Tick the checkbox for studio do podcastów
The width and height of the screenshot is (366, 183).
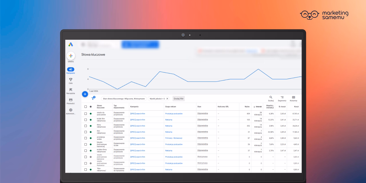tap(85, 114)
